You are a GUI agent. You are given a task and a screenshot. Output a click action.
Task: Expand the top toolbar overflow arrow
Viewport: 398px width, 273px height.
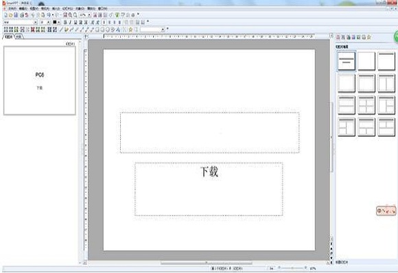(x=138, y=14)
